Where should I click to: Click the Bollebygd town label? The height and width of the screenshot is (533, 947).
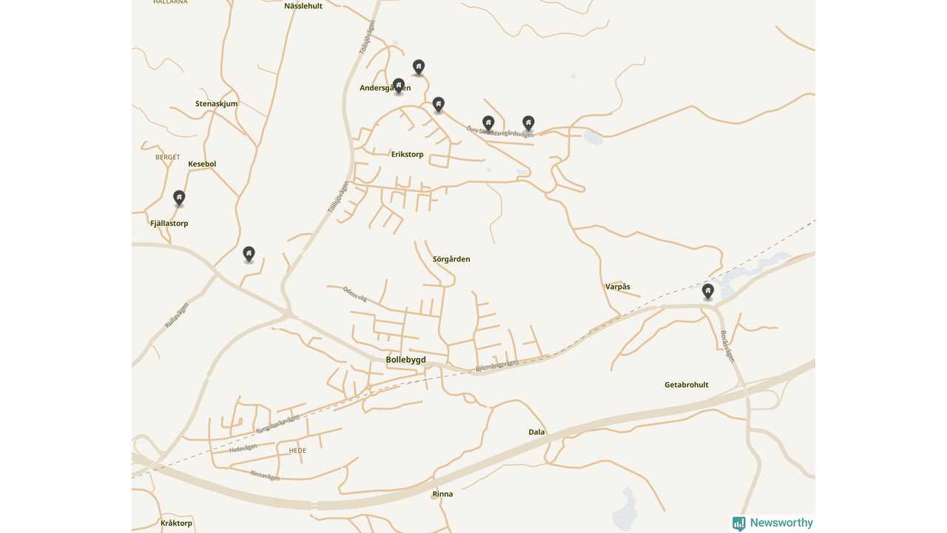tap(405, 360)
